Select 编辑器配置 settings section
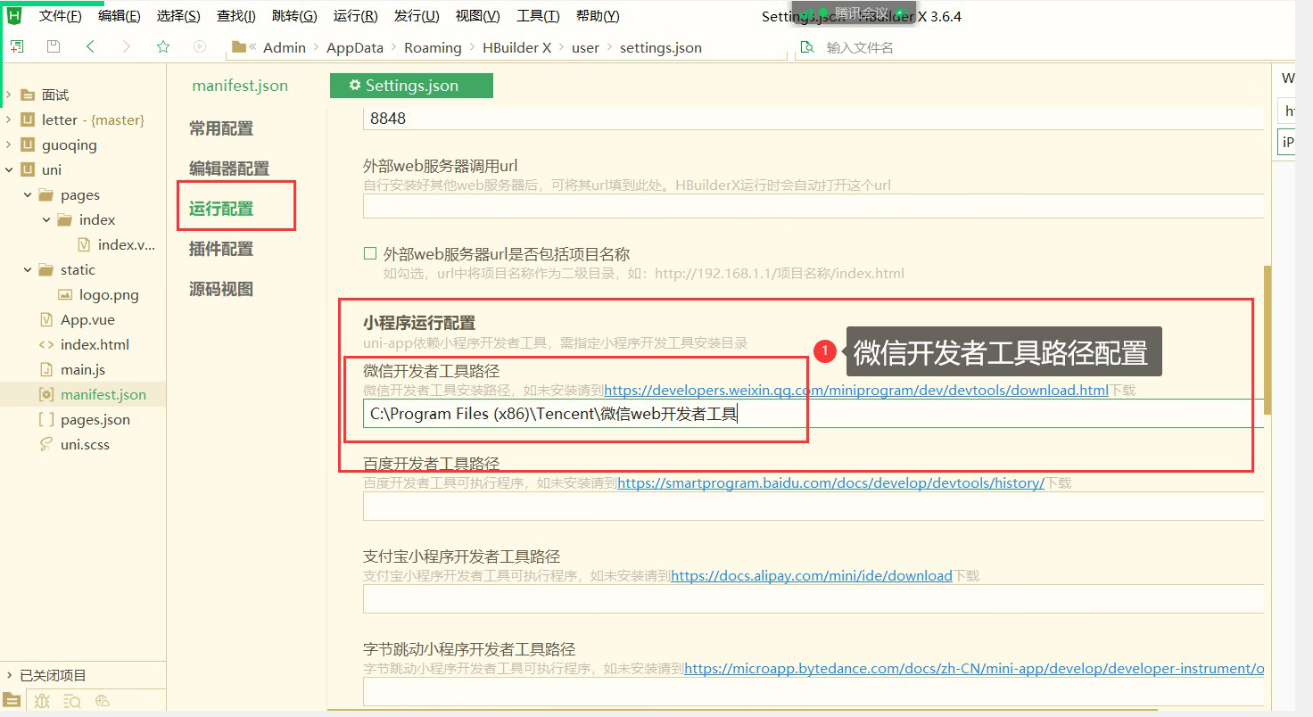Screen dimensions: 1313x717 229,169
